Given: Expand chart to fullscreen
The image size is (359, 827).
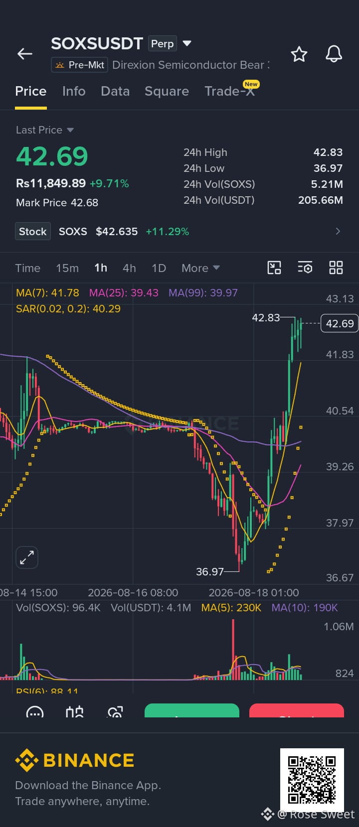Looking at the screenshot, I should click(27, 557).
